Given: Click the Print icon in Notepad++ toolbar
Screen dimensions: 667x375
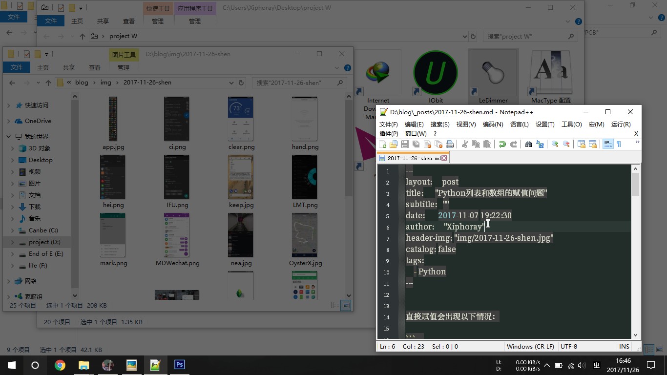Looking at the screenshot, I should (450, 144).
